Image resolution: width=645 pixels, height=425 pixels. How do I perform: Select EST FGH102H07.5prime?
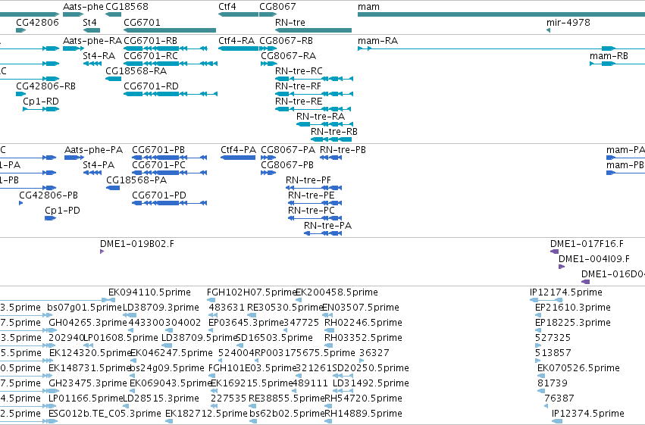pyautogui.click(x=211, y=301)
